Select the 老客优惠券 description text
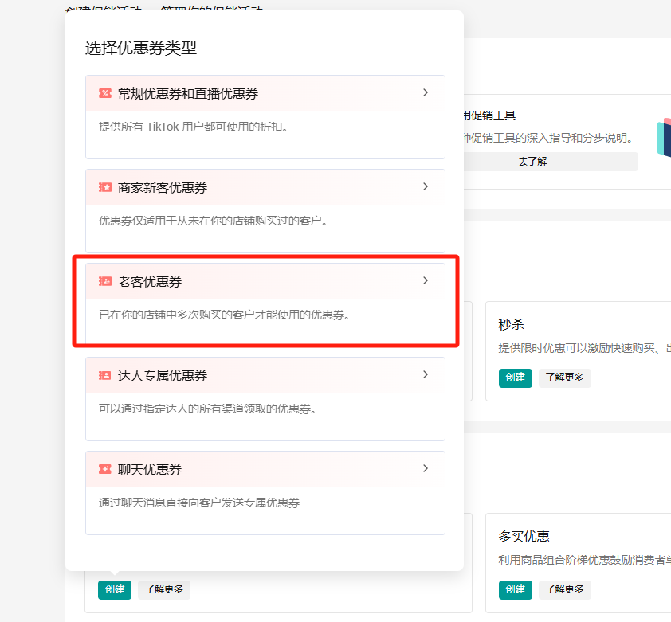 [224, 315]
